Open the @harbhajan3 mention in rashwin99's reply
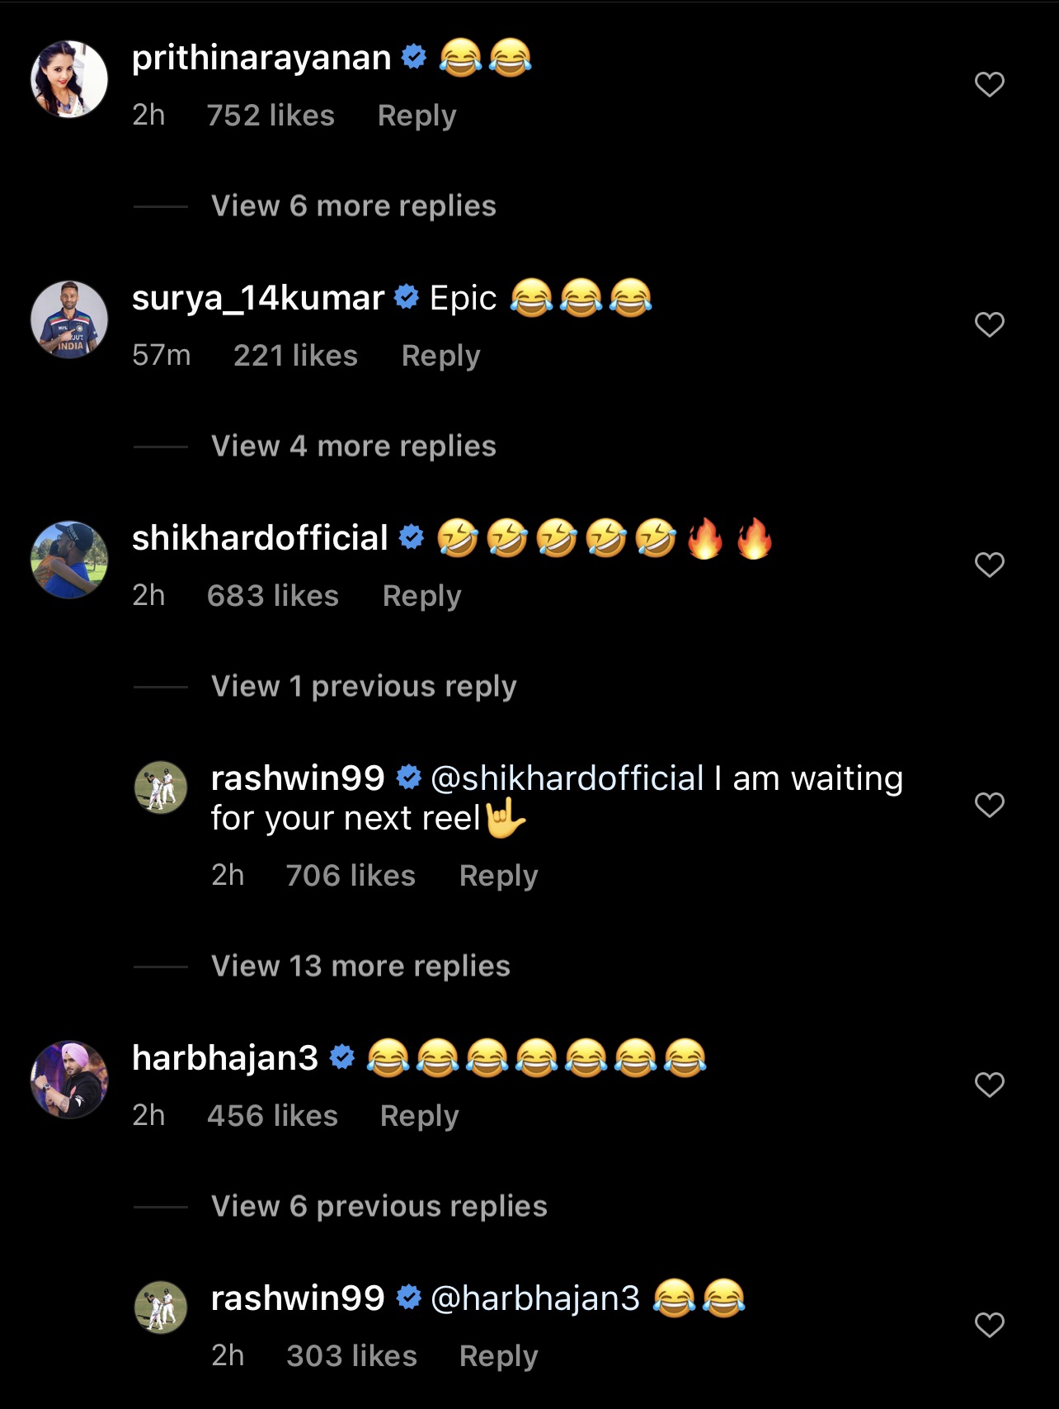1059x1409 pixels. tap(535, 1298)
